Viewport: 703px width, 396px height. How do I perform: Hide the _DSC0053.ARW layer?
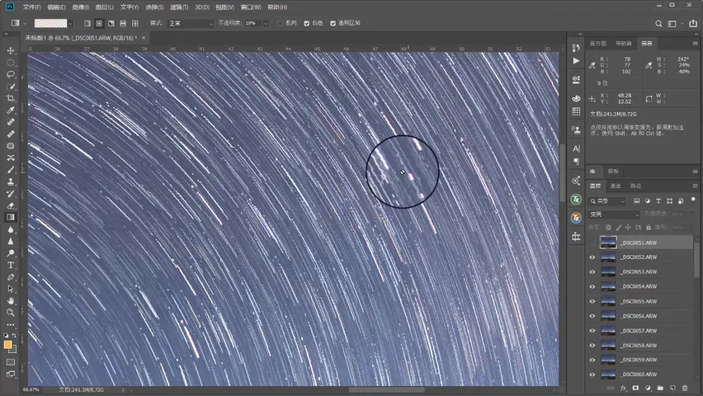point(592,271)
